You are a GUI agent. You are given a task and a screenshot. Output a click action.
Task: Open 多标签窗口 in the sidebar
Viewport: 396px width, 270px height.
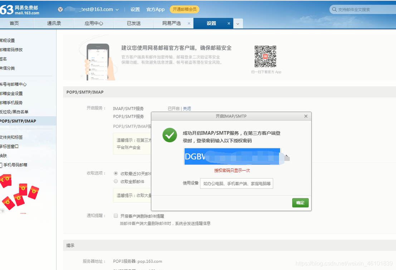tap(9, 147)
